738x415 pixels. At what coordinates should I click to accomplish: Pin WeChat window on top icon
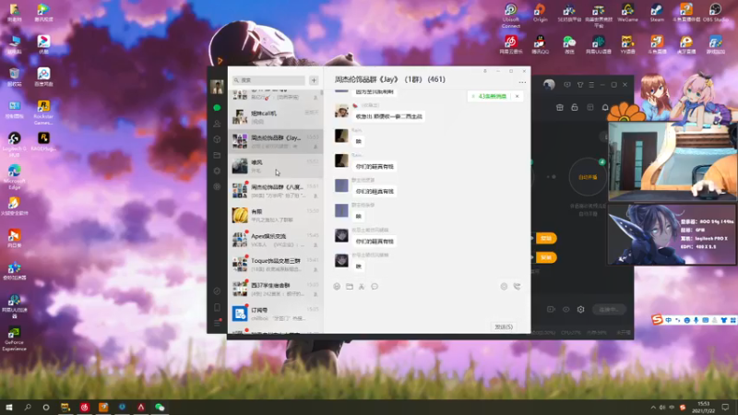pyautogui.click(x=485, y=71)
